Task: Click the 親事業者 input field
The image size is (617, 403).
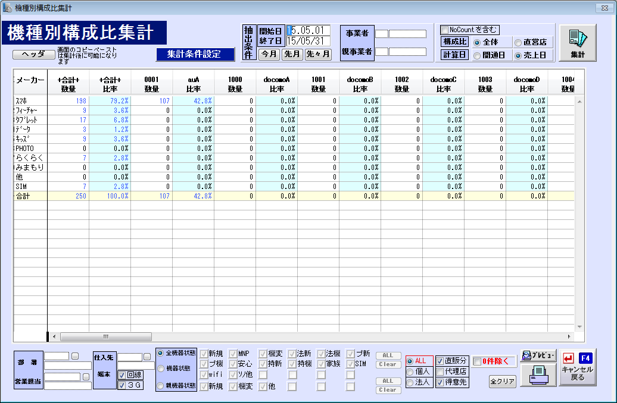Action: [401, 52]
